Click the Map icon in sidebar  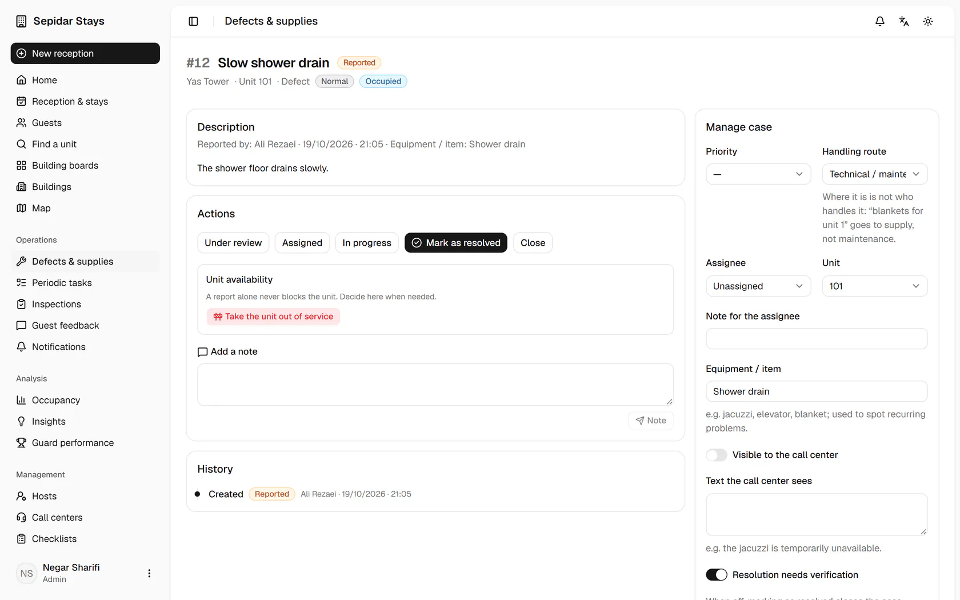pyautogui.click(x=21, y=208)
